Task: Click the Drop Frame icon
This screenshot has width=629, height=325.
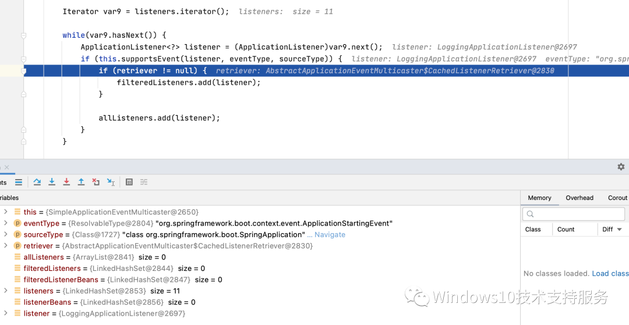Action: coord(96,182)
